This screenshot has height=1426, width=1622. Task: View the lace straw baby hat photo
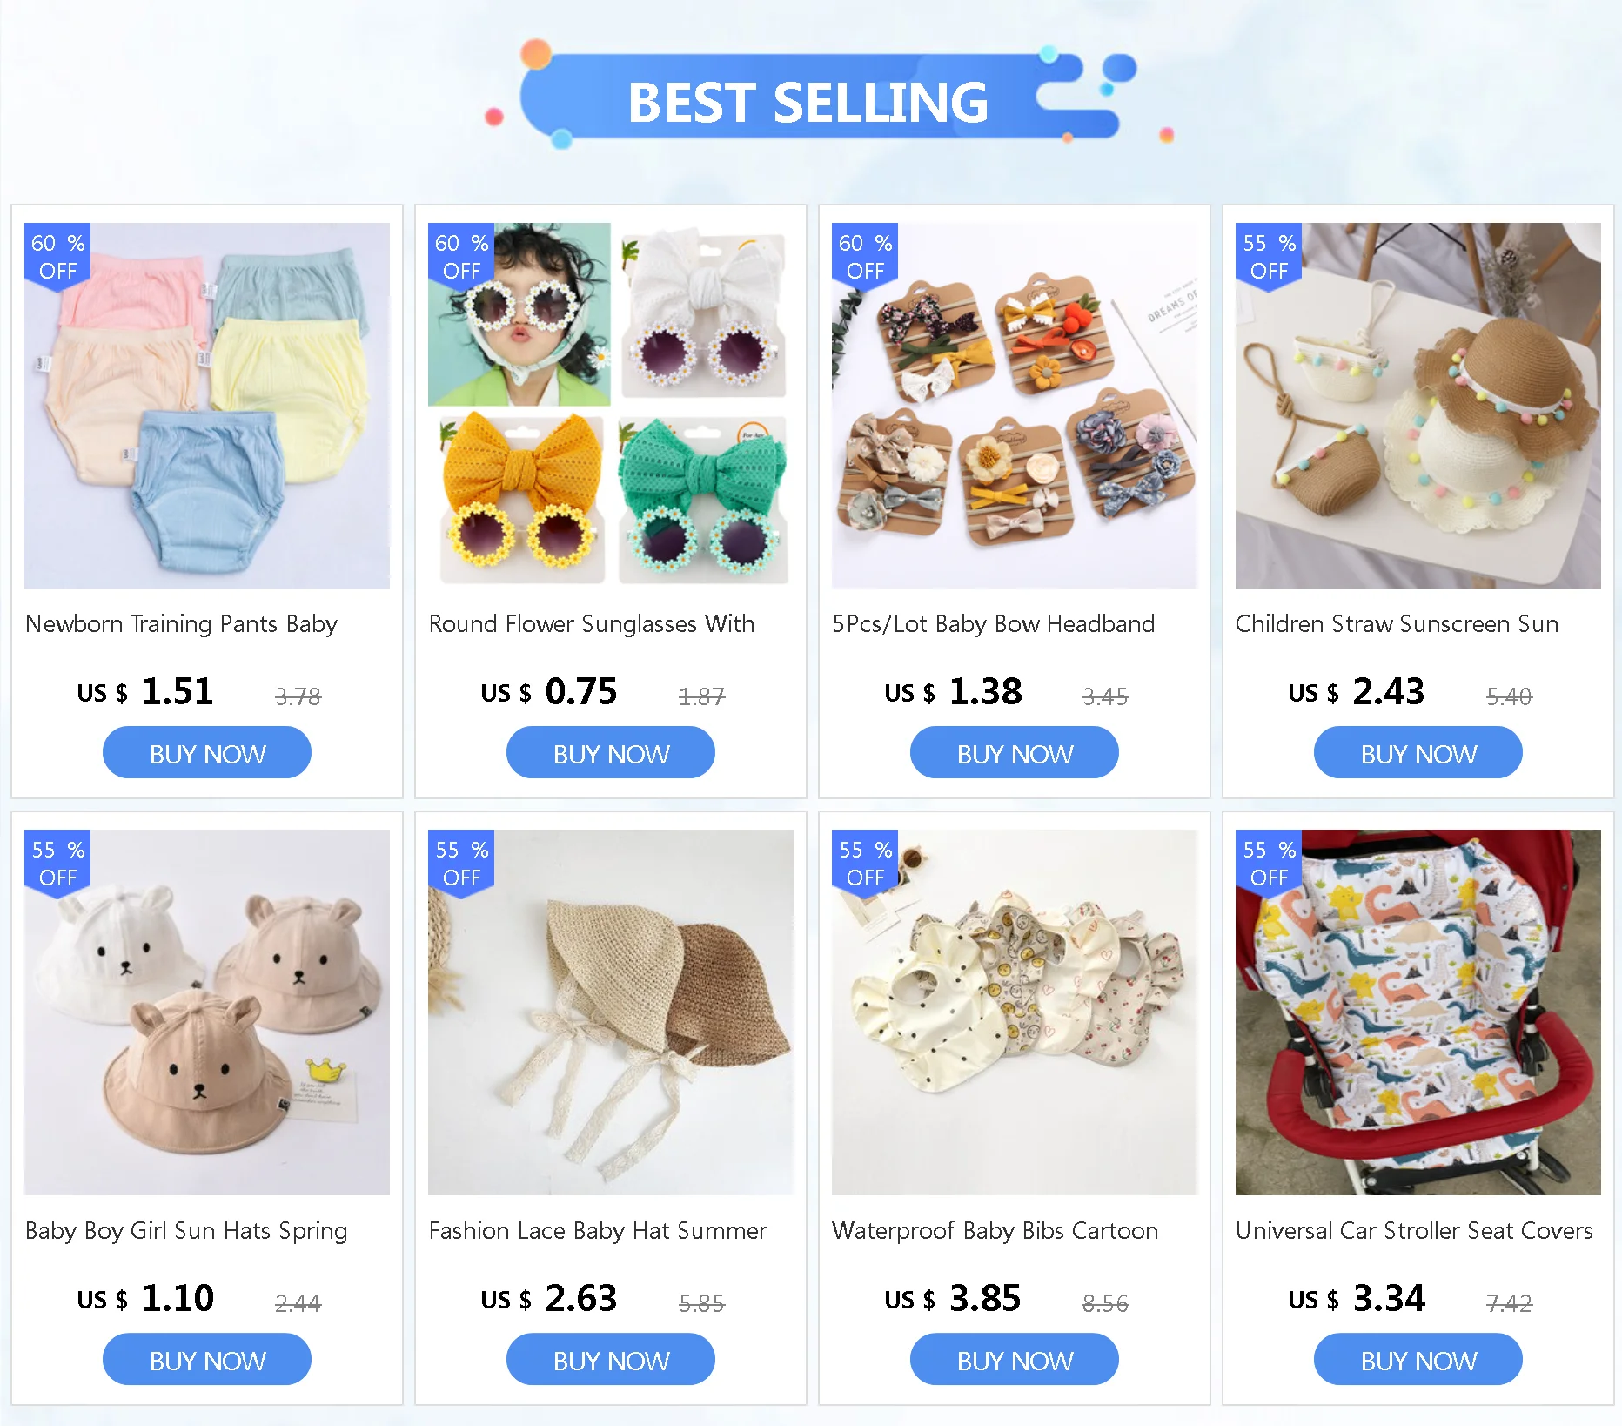611,1012
